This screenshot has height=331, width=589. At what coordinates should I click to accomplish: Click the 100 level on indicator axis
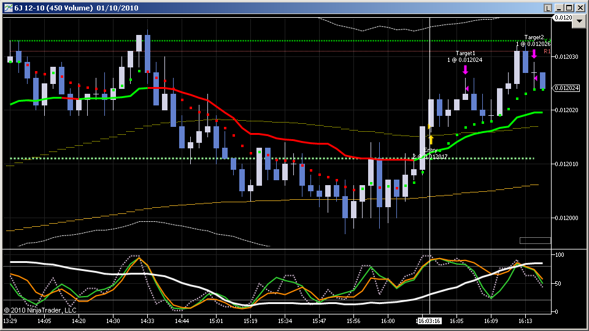(560, 255)
